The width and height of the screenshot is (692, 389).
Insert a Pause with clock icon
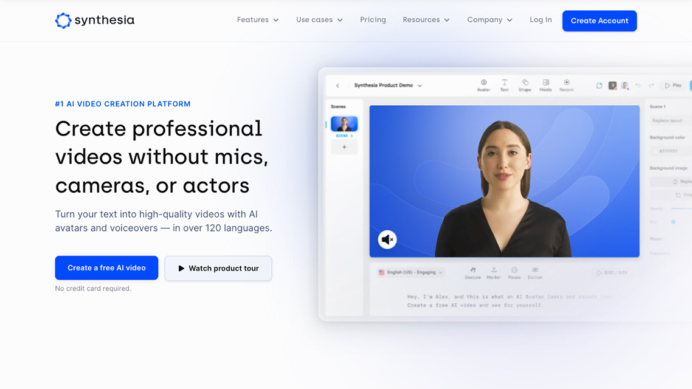point(514,273)
